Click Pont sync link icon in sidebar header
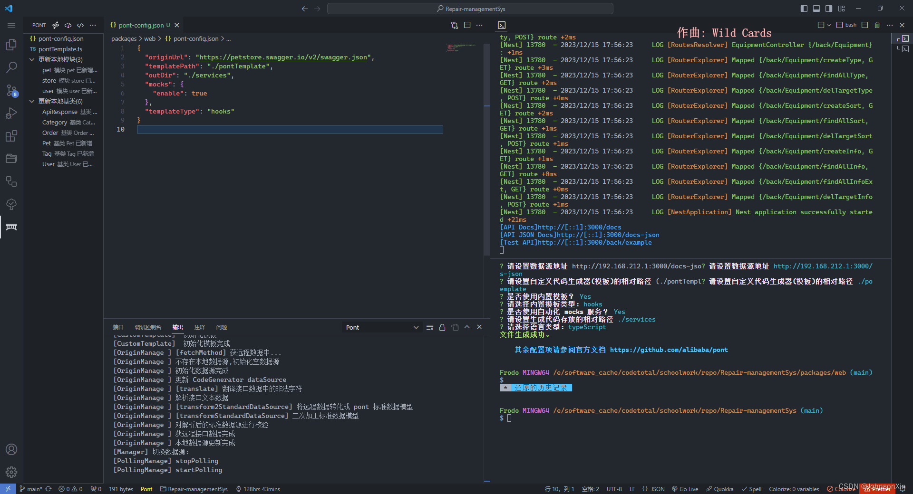The height and width of the screenshot is (494, 913). tap(56, 25)
